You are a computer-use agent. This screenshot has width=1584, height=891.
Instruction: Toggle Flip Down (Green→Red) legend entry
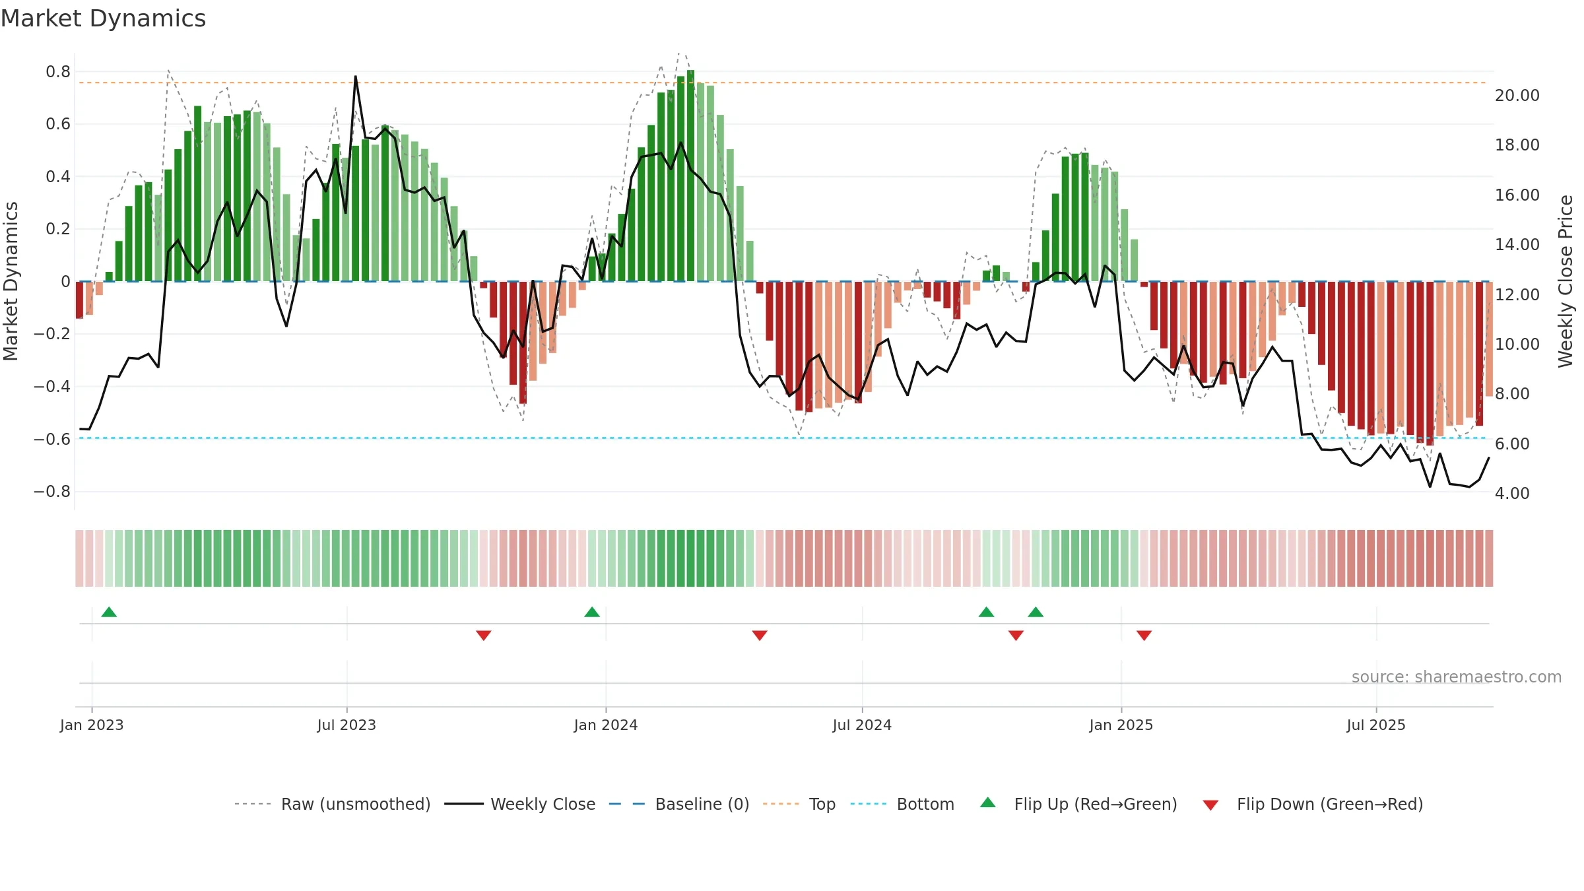[x=1312, y=804]
